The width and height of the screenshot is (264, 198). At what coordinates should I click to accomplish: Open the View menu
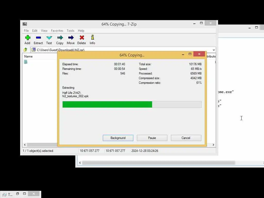click(x=44, y=31)
